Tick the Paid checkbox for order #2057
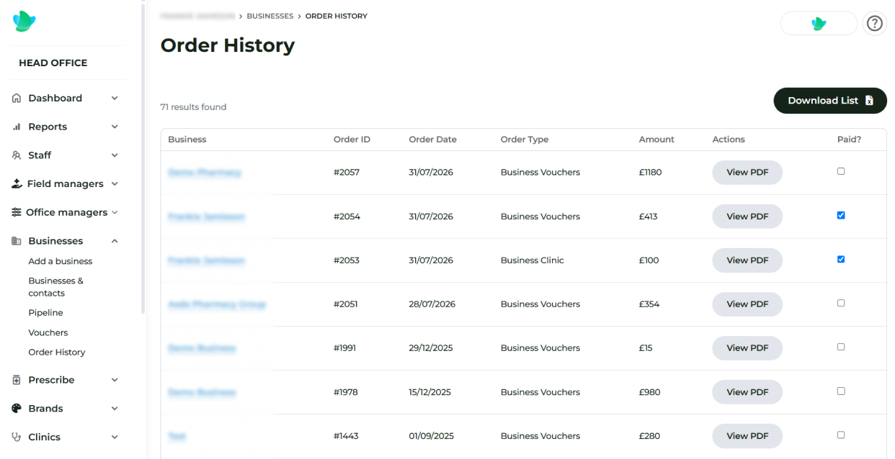The image size is (895, 459). pos(841,171)
